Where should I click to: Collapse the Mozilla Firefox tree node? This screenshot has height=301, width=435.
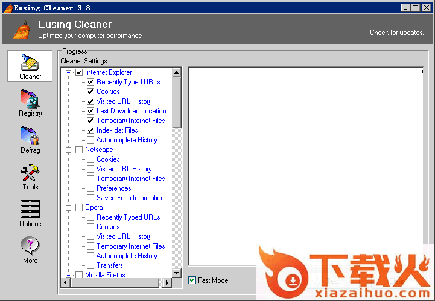coord(69,275)
